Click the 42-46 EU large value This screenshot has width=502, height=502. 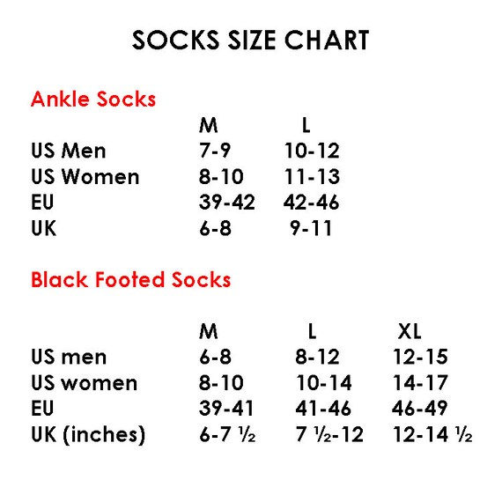[x=311, y=203]
